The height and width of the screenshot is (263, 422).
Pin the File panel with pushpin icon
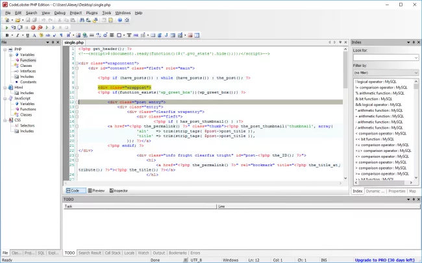[53, 42]
